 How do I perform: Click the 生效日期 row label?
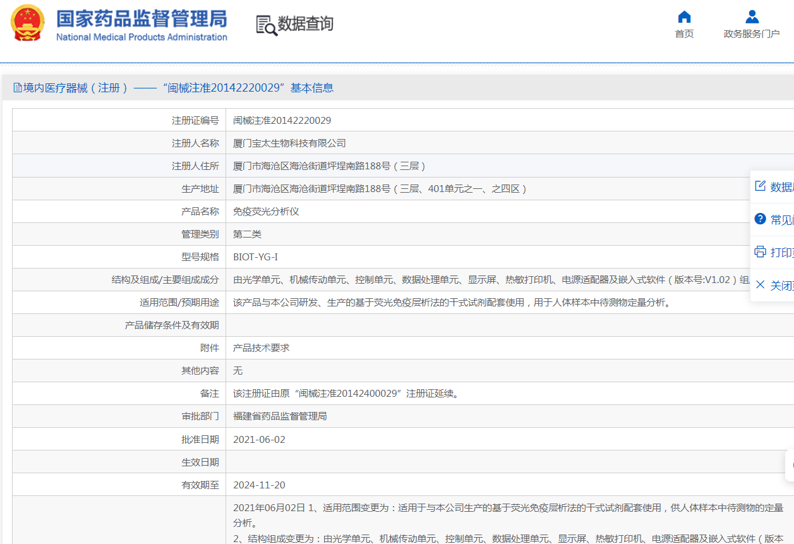pos(200,462)
